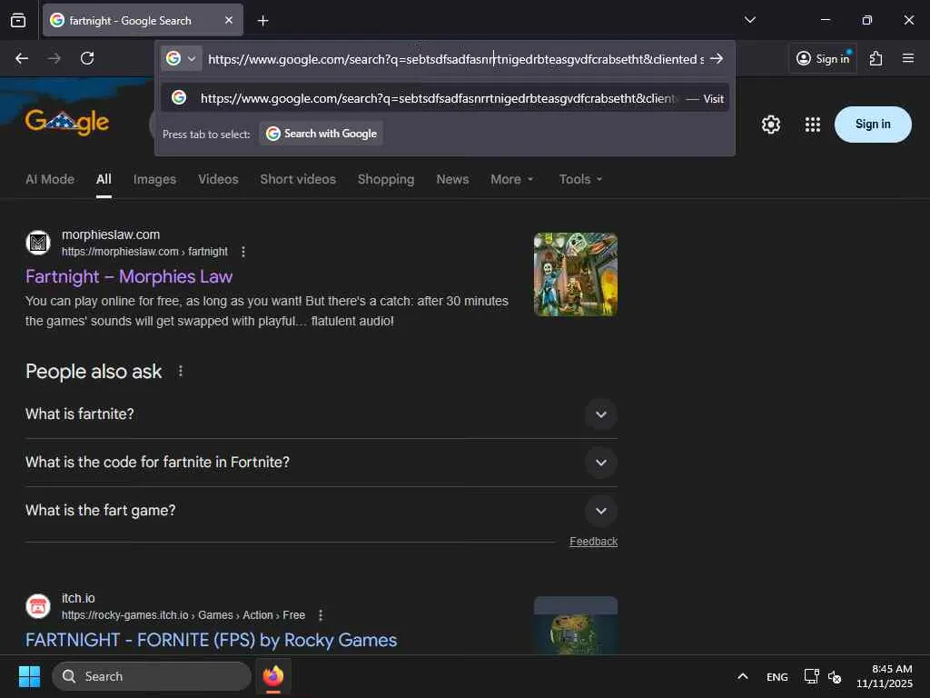Click the Google doodle logo
The width and height of the screenshot is (930, 698).
67,123
